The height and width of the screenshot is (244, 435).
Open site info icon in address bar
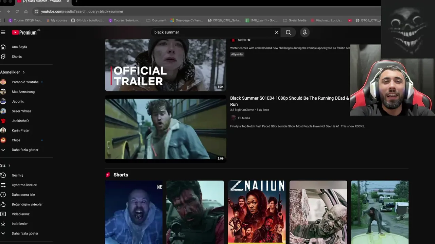[36, 12]
